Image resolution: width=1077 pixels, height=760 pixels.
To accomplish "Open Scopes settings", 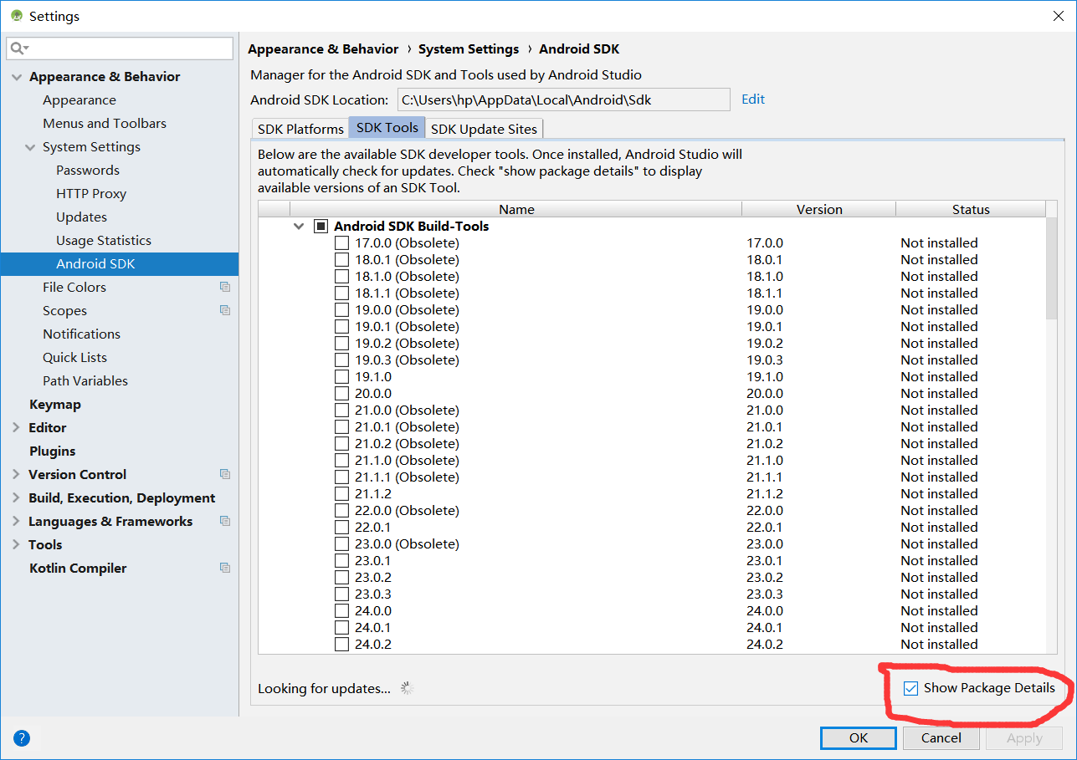I will point(64,310).
